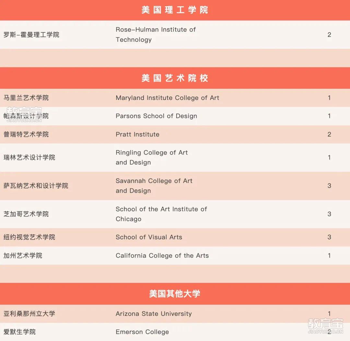Viewport: 350px width, 341px height.
Task: Click count 1 in the Ringling College row
Action: coord(329,157)
